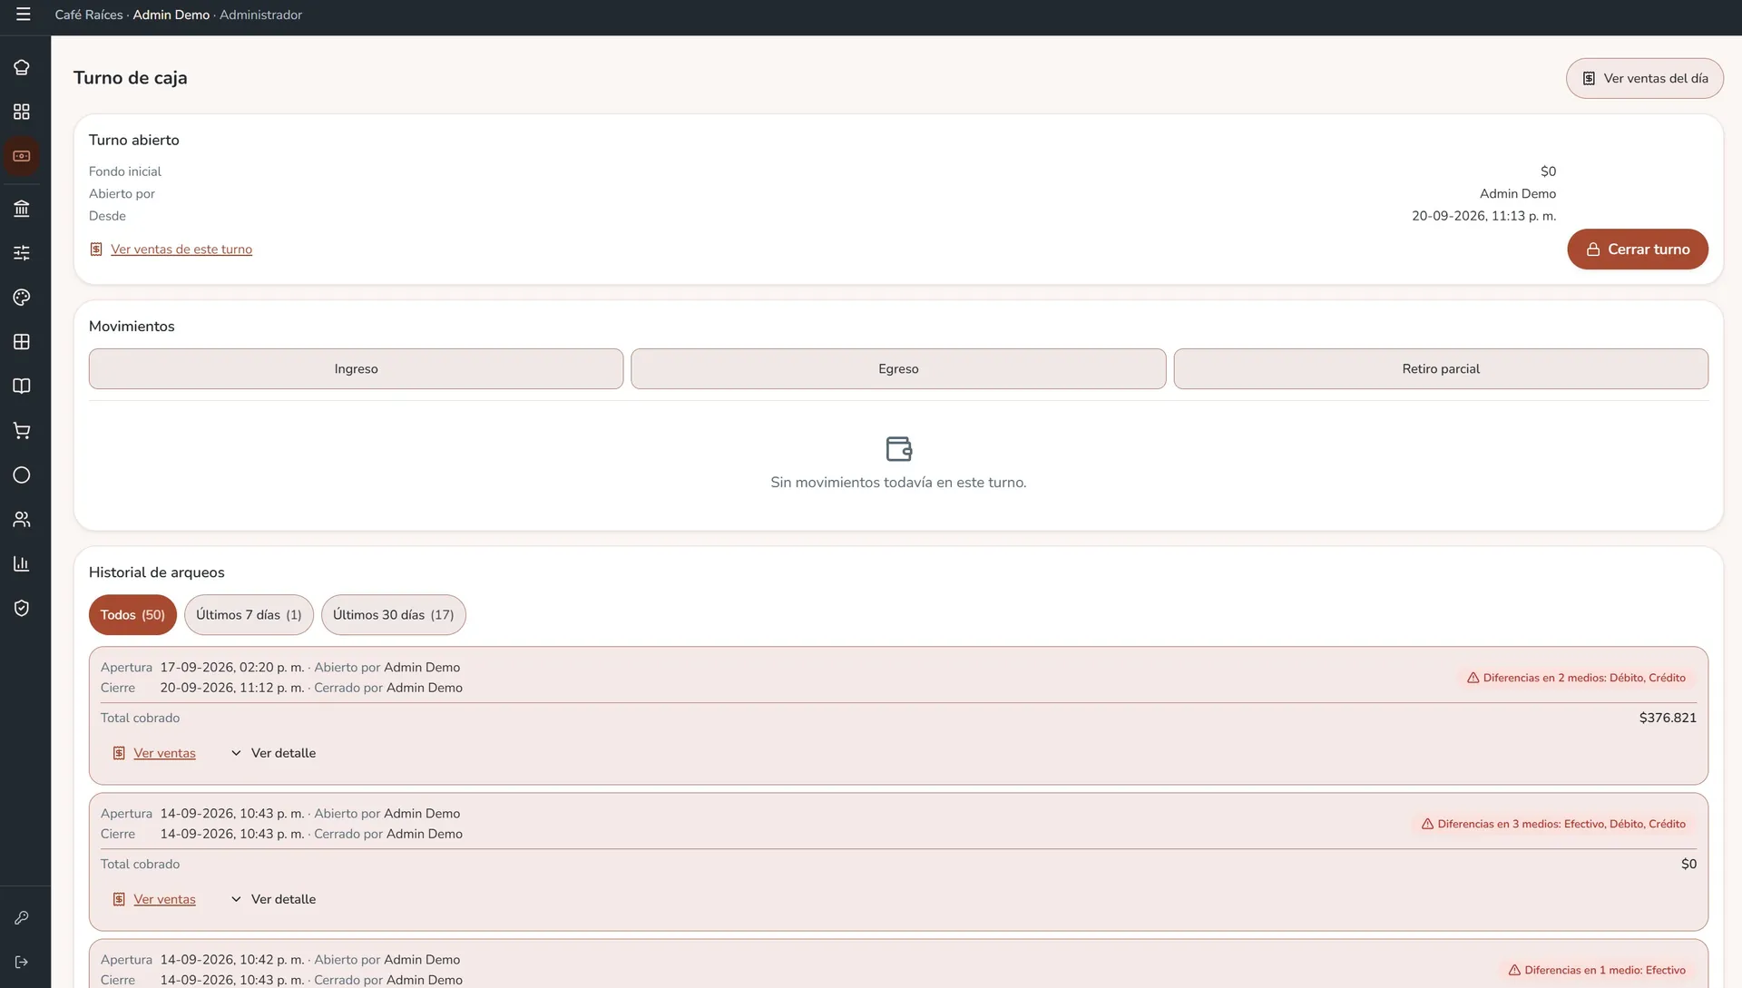
Task: Open 'Ver ventas' for the 14-09-2026 10:43 arqueo
Action: 164,900
